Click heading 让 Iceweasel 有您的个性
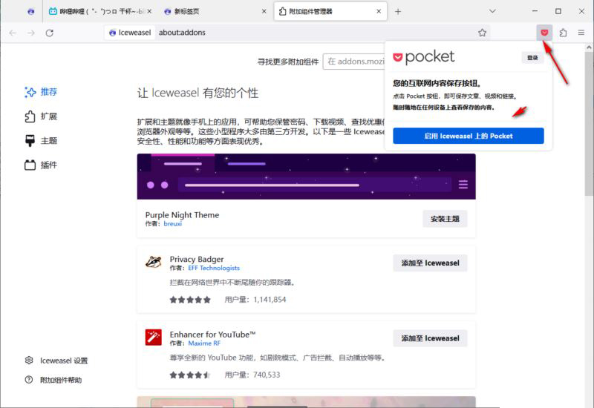The height and width of the screenshot is (408, 594). pyautogui.click(x=198, y=93)
